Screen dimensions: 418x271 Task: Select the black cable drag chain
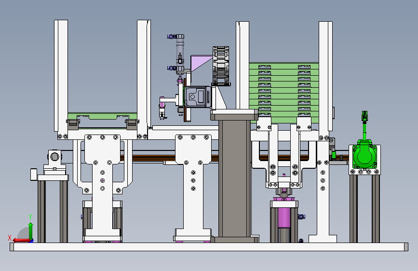[x=221, y=66]
